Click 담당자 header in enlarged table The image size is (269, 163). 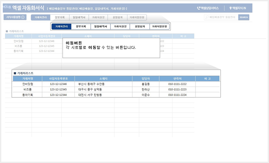pyautogui.click(x=146, y=79)
